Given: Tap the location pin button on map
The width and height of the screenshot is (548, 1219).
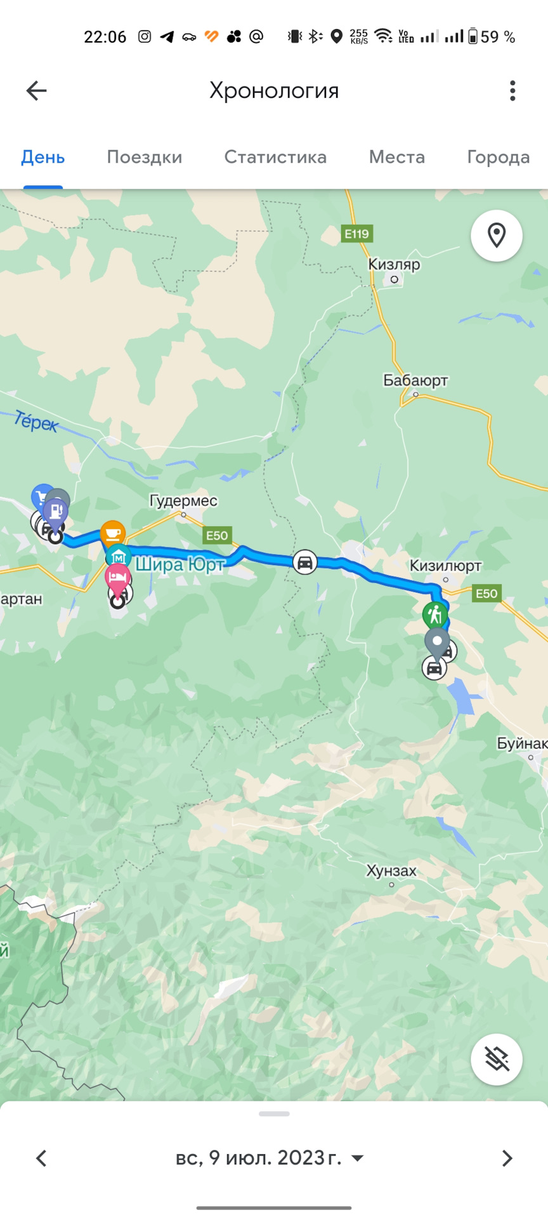Looking at the screenshot, I should coord(497,236).
